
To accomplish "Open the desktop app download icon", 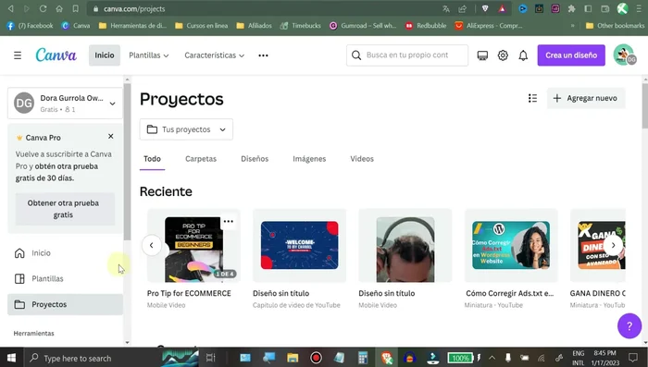I will click(482, 55).
